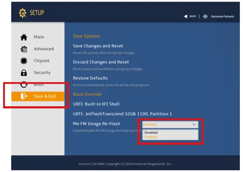
Task: Click the Boot Override heading
Action: tap(87, 94)
